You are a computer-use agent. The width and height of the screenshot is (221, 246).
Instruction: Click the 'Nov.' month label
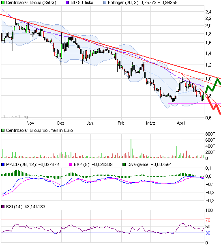(x=31, y=123)
